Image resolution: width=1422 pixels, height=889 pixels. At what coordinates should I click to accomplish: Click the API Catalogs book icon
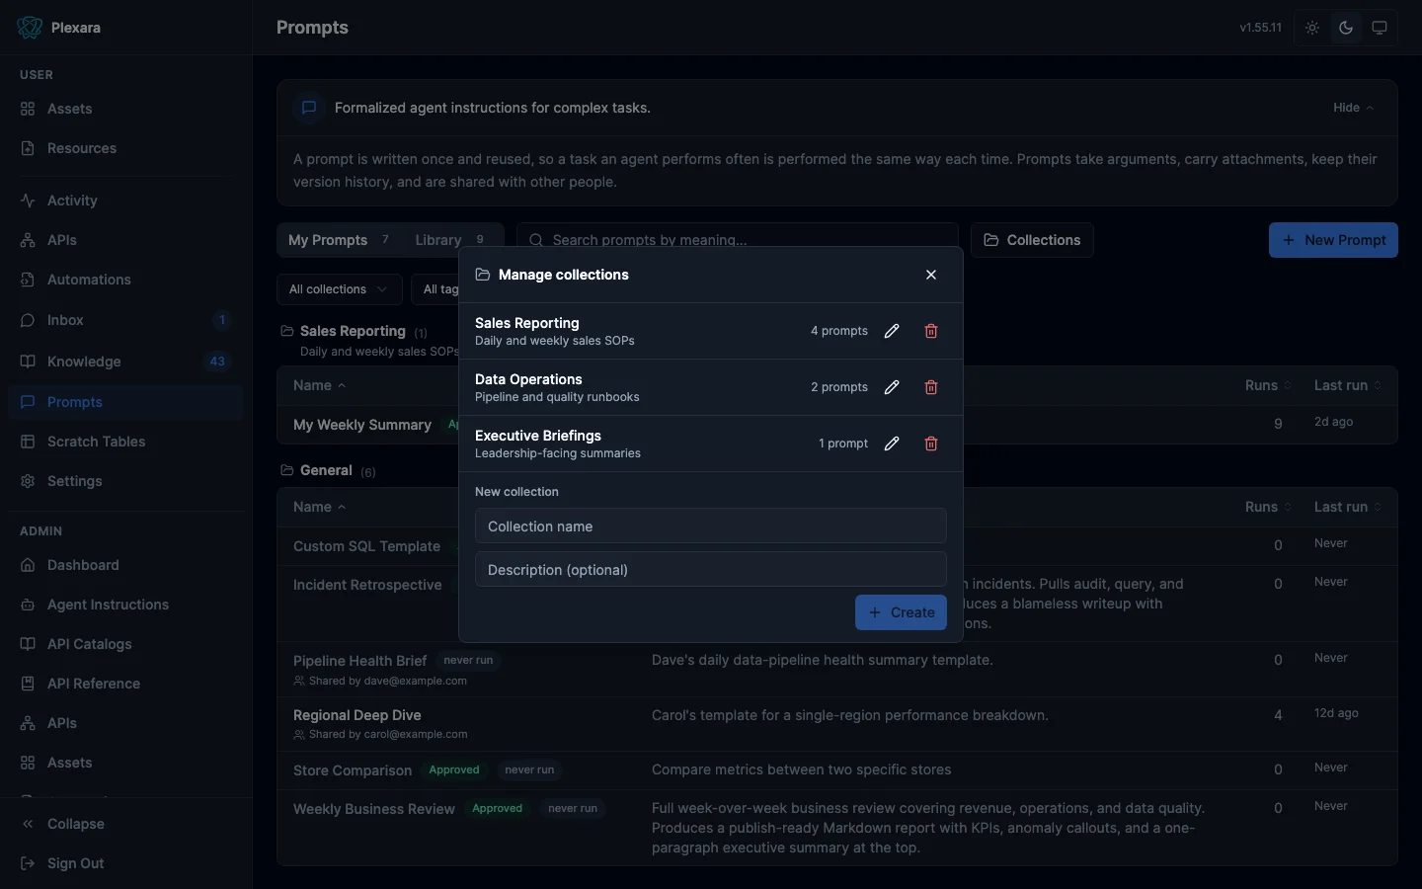pos(28,644)
